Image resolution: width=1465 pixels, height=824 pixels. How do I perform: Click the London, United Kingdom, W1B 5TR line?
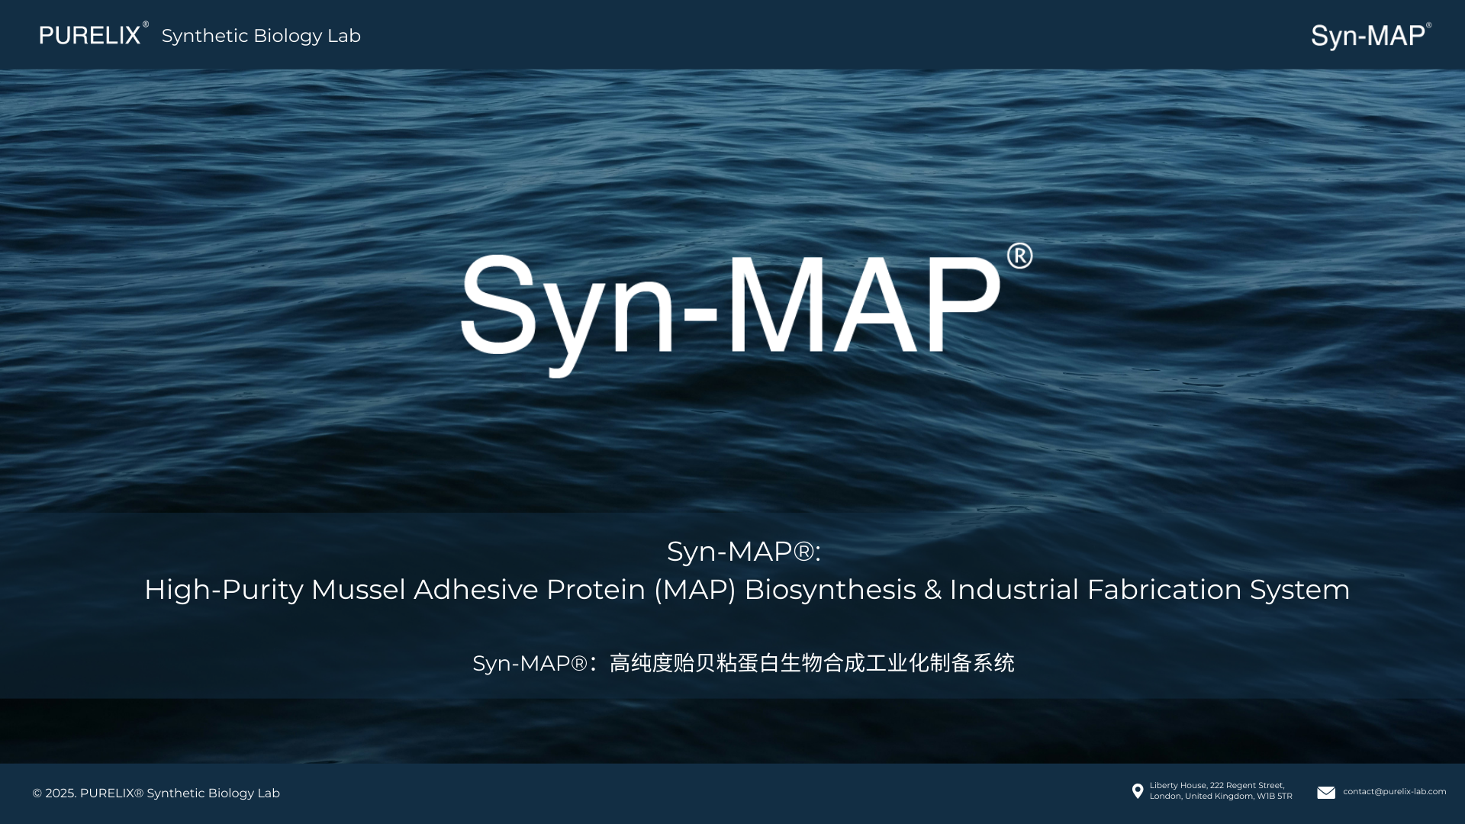(1220, 797)
